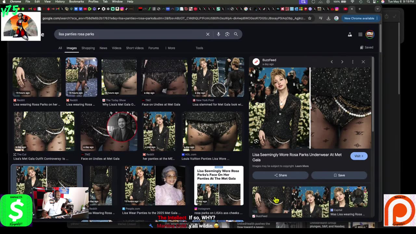Start a voice search with the microphone
Image resolution: width=416 pixels, height=234 pixels.
(218, 34)
